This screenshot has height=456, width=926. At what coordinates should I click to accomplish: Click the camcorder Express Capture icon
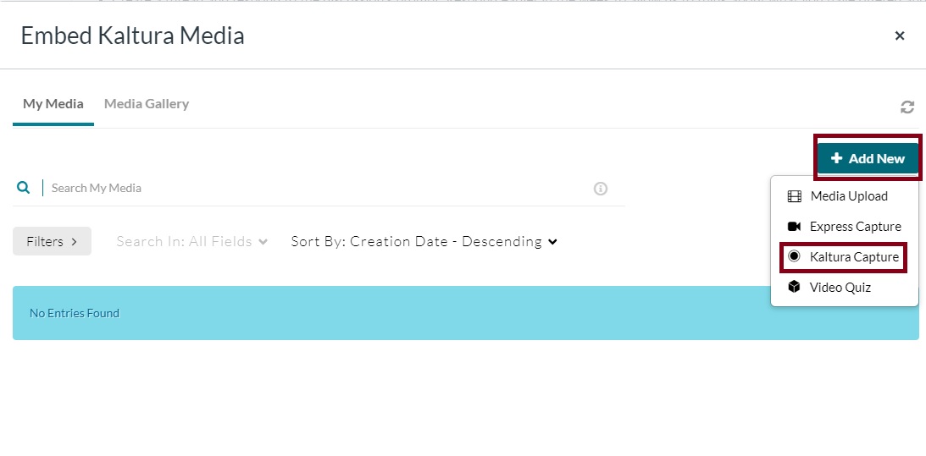[x=794, y=227]
